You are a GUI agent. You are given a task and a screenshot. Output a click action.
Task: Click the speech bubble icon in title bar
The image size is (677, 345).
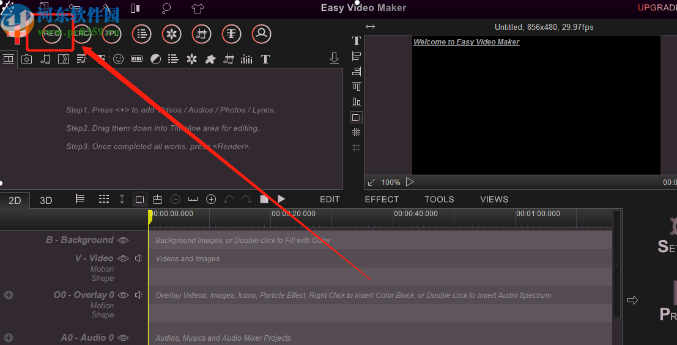tap(166, 8)
